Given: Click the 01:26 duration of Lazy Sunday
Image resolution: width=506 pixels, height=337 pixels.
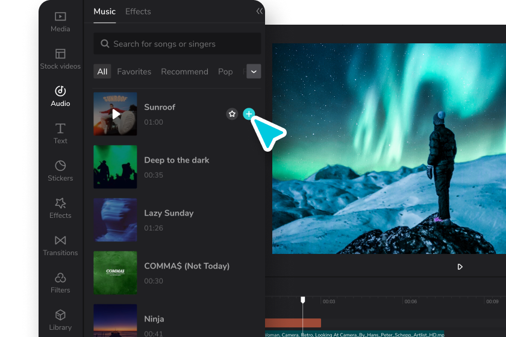Looking at the screenshot, I should (x=154, y=228).
